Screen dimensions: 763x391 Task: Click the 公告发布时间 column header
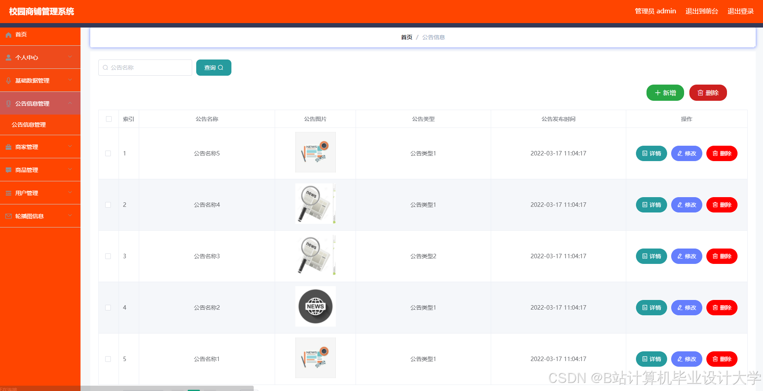(558, 119)
